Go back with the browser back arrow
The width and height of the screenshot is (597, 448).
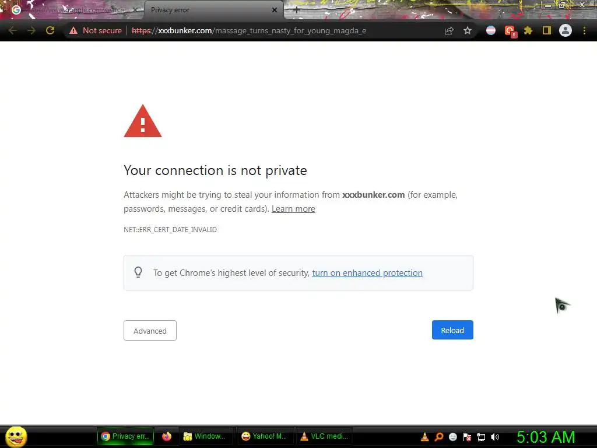tap(13, 30)
